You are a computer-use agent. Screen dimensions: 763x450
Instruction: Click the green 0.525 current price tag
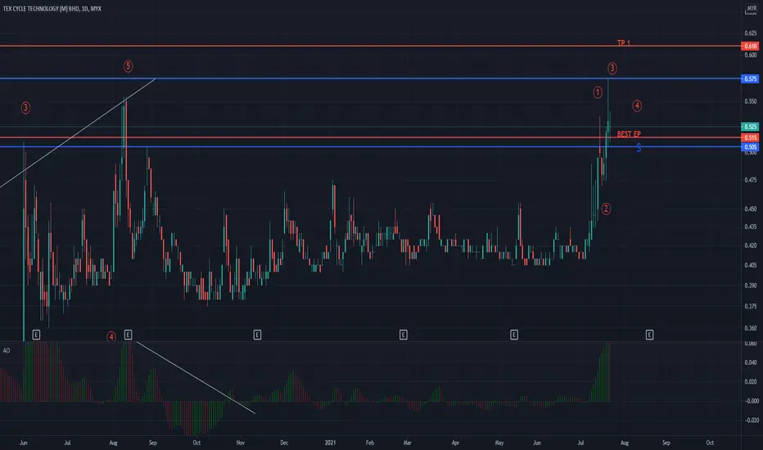pos(750,127)
